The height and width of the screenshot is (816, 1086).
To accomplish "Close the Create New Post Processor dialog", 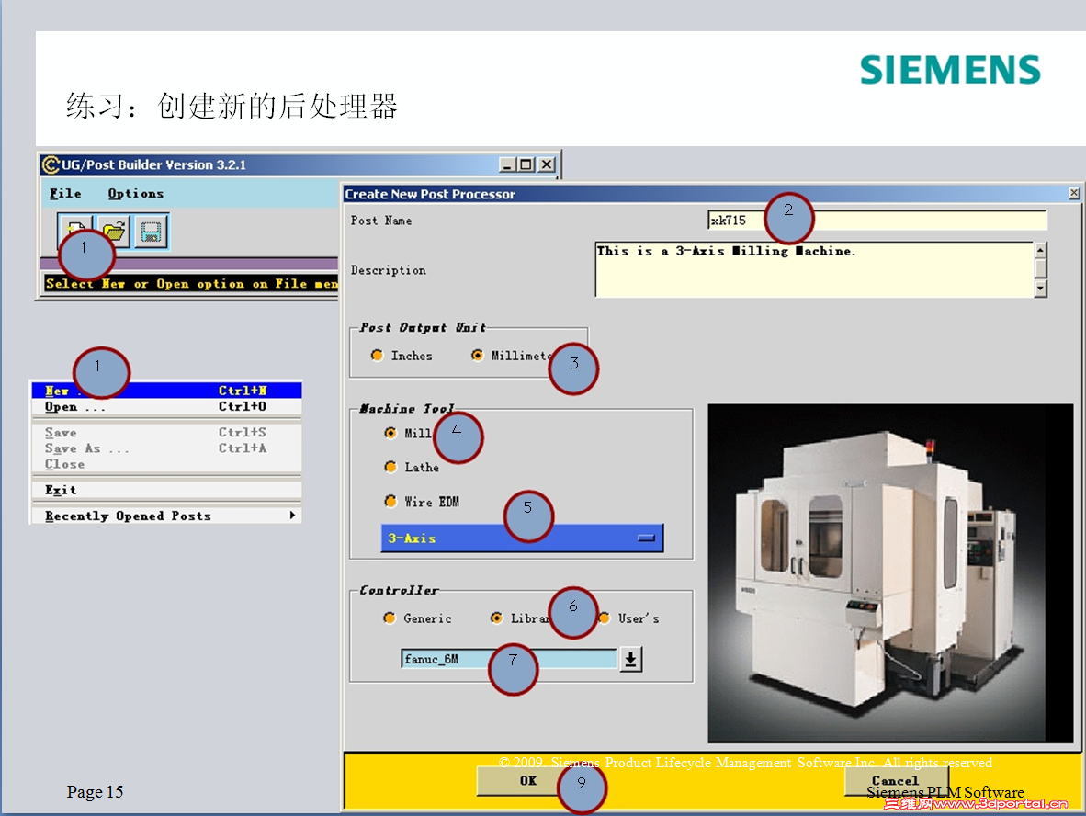I will tap(1073, 193).
